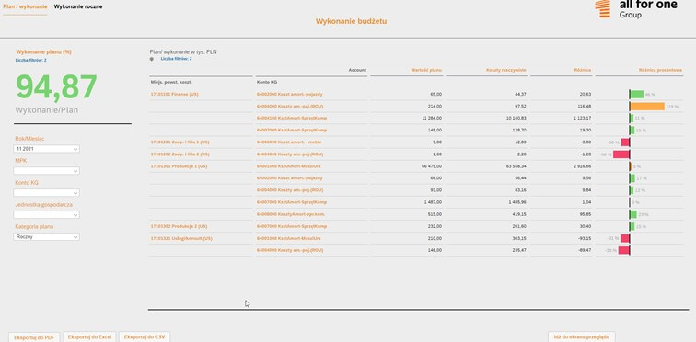Click the Eksportuj do Excel button
This screenshot has width=696, height=342.
(89, 336)
